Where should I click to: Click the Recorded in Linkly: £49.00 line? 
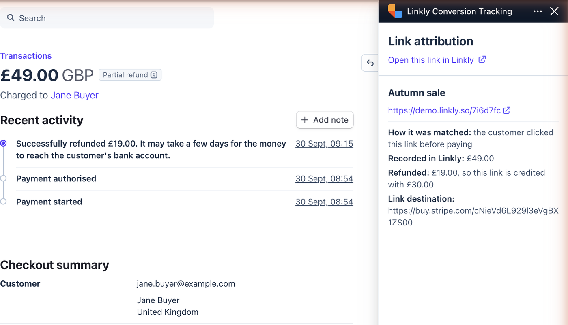coord(441,158)
